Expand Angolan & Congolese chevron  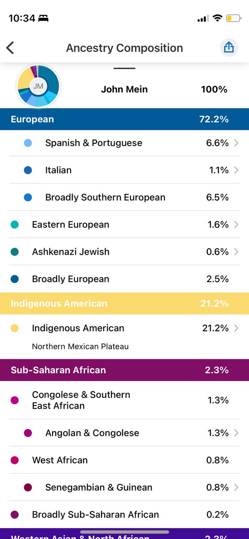point(236,433)
